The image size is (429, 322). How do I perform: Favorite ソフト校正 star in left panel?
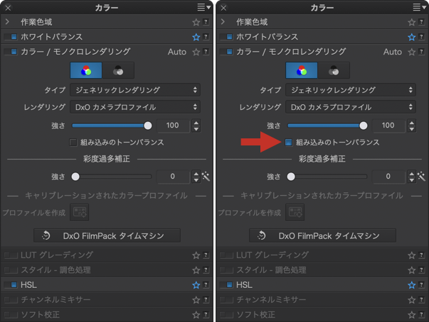coord(196,315)
